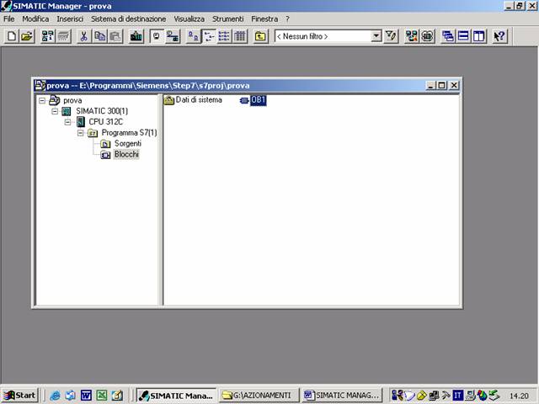The image size is (539, 404).
Task: Click the Cut scissors icon
Action: tap(84, 36)
